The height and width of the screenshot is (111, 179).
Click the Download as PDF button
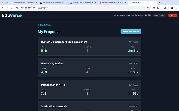pos(131,32)
